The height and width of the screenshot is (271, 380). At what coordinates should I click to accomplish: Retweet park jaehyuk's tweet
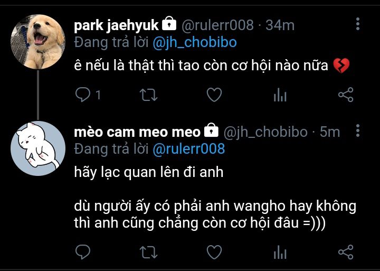pyautogui.click(x=149, y=95)
